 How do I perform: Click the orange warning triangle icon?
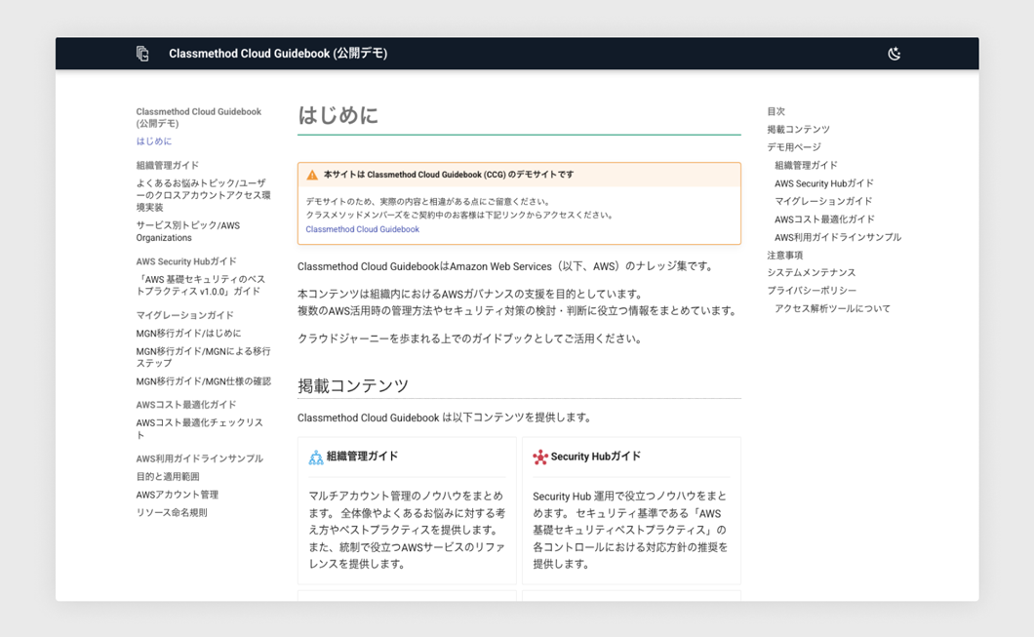(x=312, y=176)
